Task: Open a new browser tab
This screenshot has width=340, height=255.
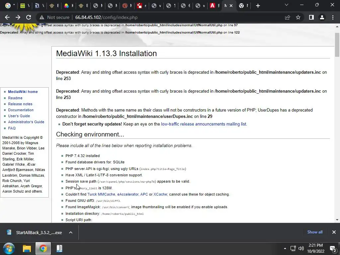Action: [x=258, y=6]
